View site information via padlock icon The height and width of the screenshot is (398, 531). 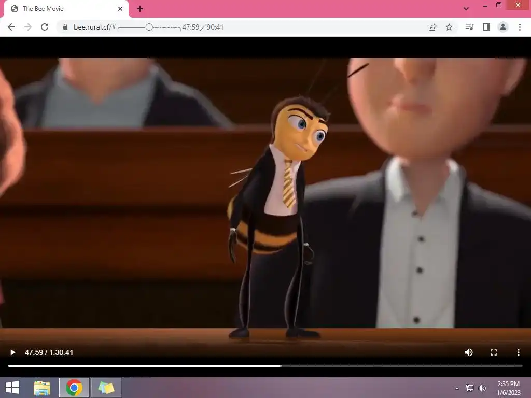(x=65, y=27)
